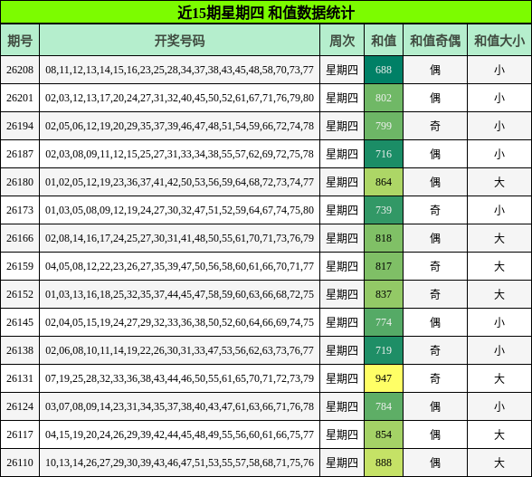Screen dimensions: 532x477
Task: Click the sum value cell 802
Action: coord(384,98)
